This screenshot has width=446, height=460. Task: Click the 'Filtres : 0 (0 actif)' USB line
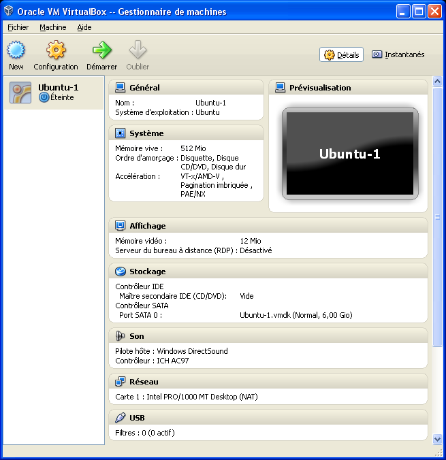click(145, 433)
